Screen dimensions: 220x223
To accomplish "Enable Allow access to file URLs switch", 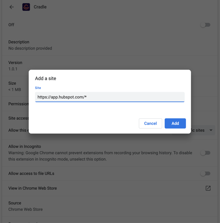I will tap(205, 174).
